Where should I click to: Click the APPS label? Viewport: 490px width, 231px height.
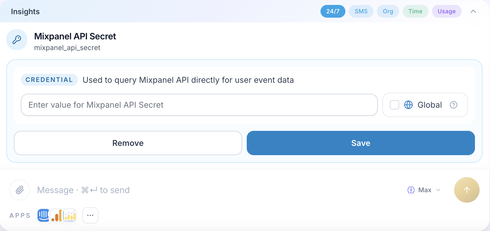point(20,215)
